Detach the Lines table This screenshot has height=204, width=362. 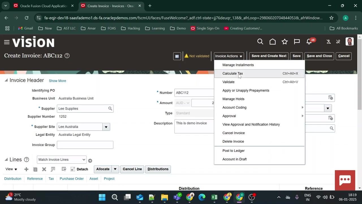79,169
